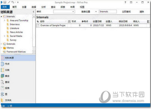Switch to the 视图 View ribbon tab
The width and height of the screenshot is (151, 109).
[82, 7]
